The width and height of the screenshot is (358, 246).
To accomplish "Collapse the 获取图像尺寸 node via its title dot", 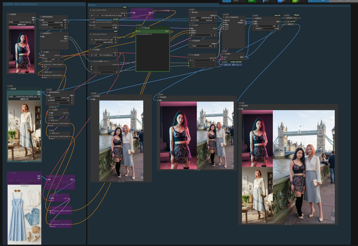I will [41, 33].
